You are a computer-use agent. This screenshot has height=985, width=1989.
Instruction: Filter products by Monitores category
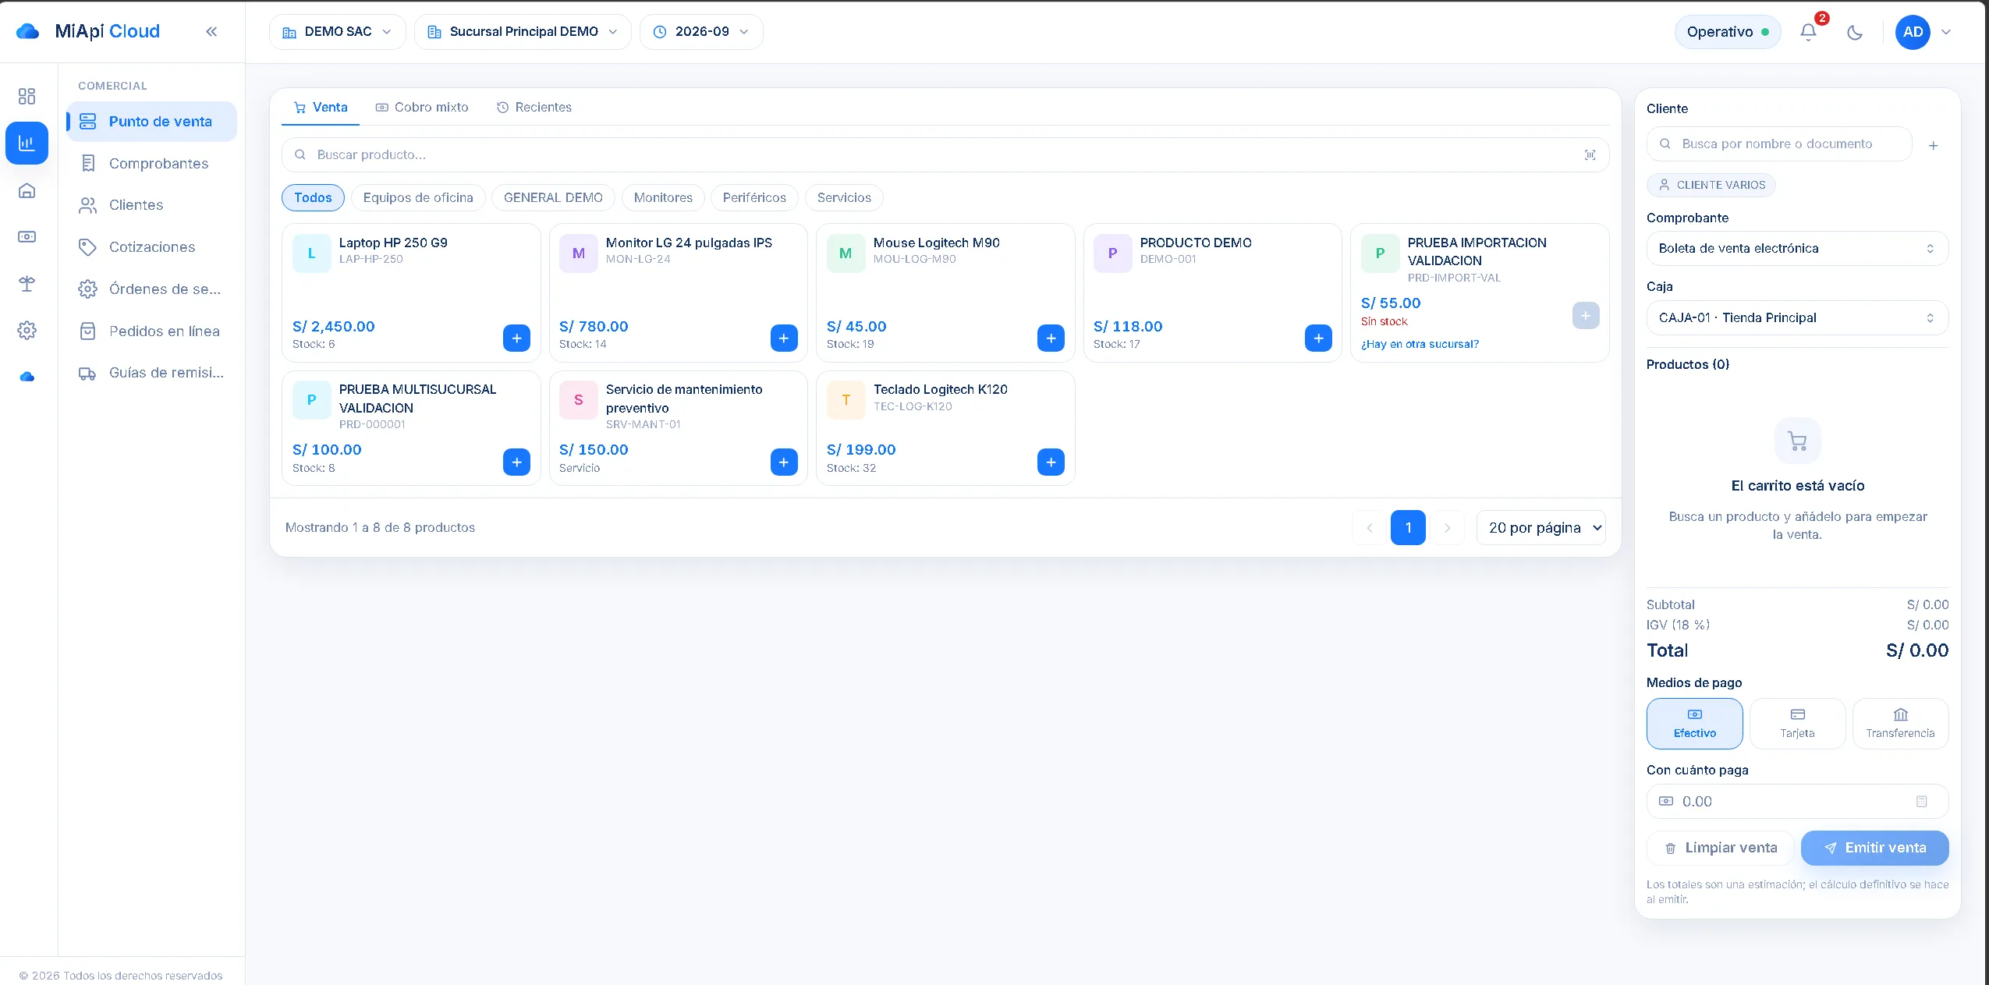(x=663, y=198)
